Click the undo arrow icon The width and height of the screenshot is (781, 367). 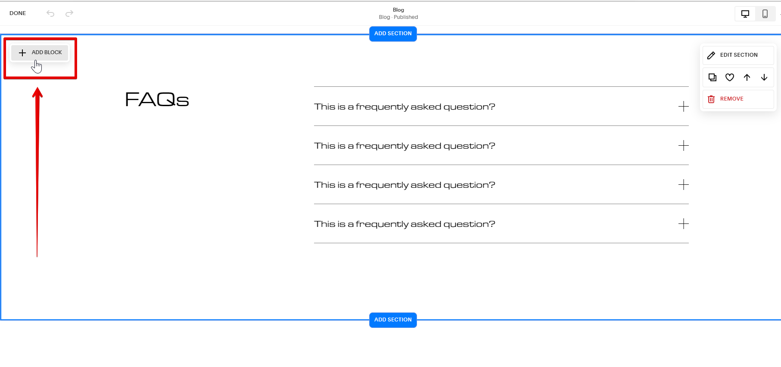pos(50,13)
